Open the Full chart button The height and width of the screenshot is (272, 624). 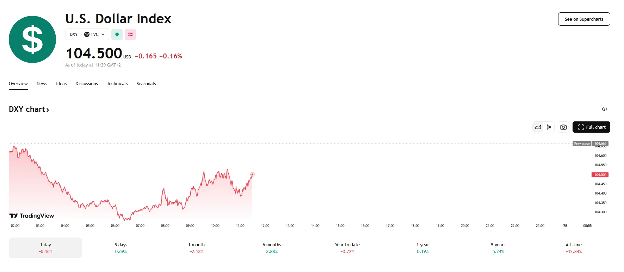(591, 127)
